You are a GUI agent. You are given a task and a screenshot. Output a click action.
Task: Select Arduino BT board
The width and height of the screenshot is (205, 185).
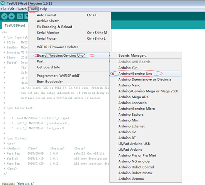click(146, 138)
